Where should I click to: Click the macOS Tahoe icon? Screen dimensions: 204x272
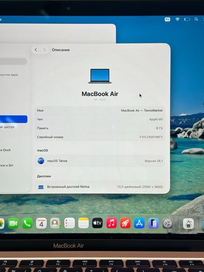41,161
